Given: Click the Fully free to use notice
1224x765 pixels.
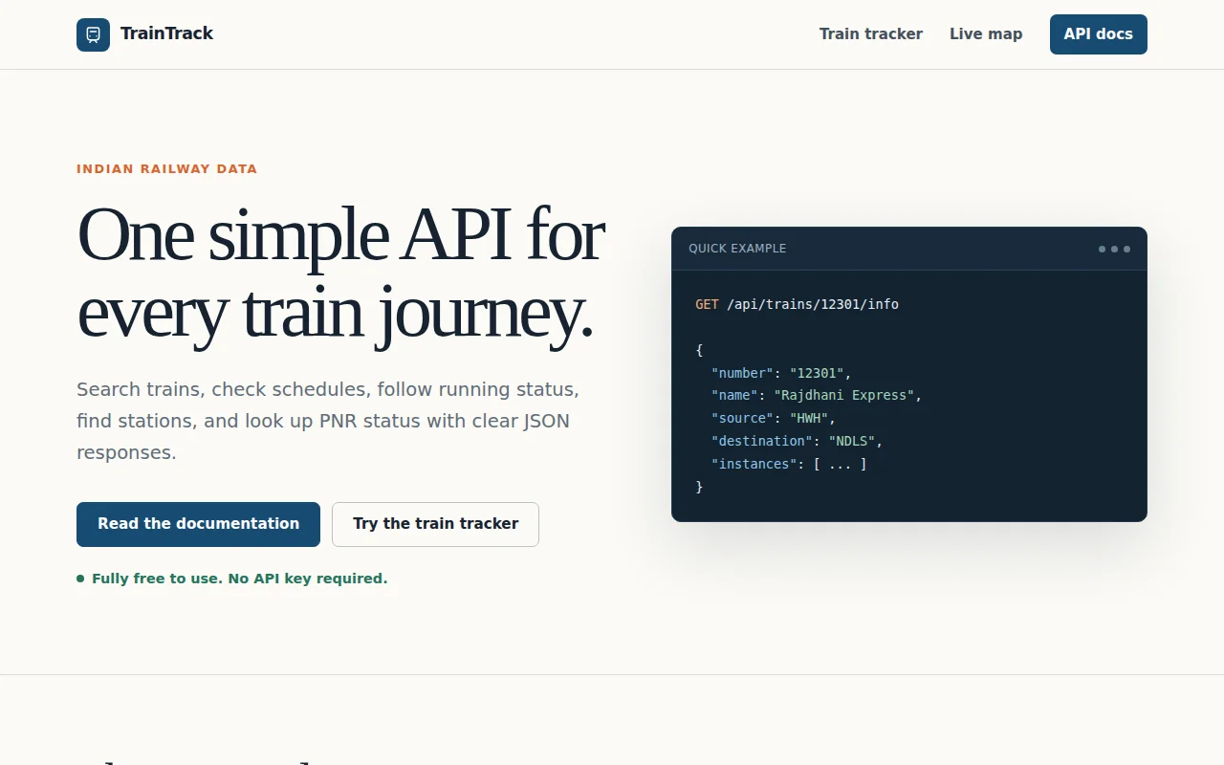Looking at the screenshot, I should (239, 579).
